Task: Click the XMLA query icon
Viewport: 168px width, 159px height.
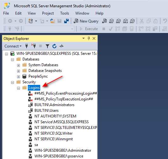Action: point(125,21)
